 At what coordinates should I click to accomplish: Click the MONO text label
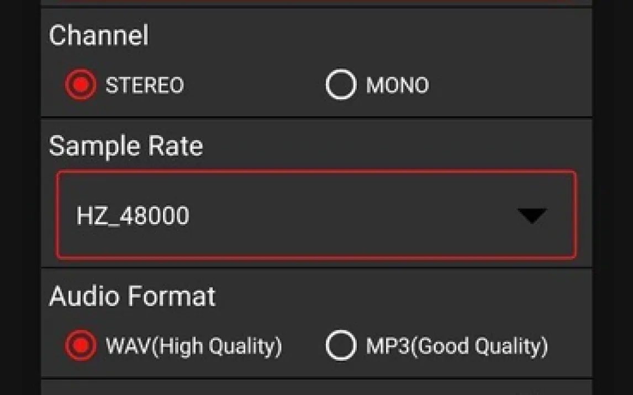pos(397,86)
